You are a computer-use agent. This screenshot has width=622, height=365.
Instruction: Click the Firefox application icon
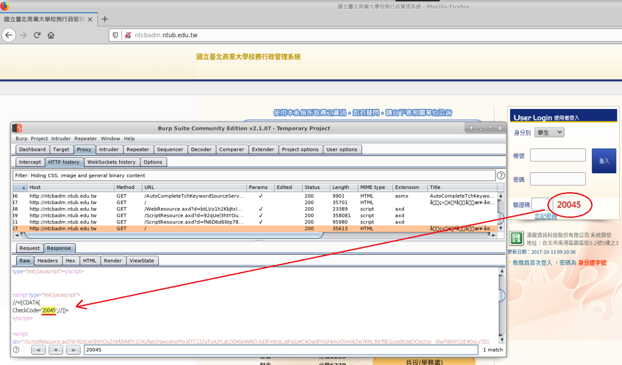pos(4,6)
